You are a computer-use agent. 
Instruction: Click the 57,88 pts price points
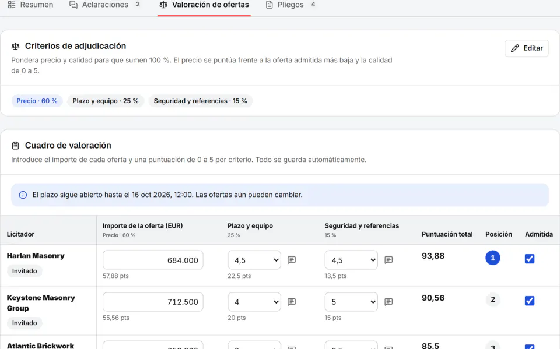pyautogui.click(x=116, y=276)
